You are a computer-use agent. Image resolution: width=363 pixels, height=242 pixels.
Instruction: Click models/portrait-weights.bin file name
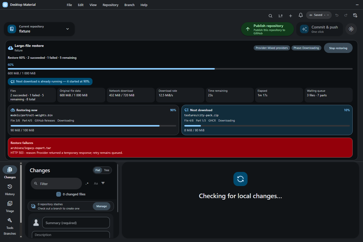coord(32,115)
